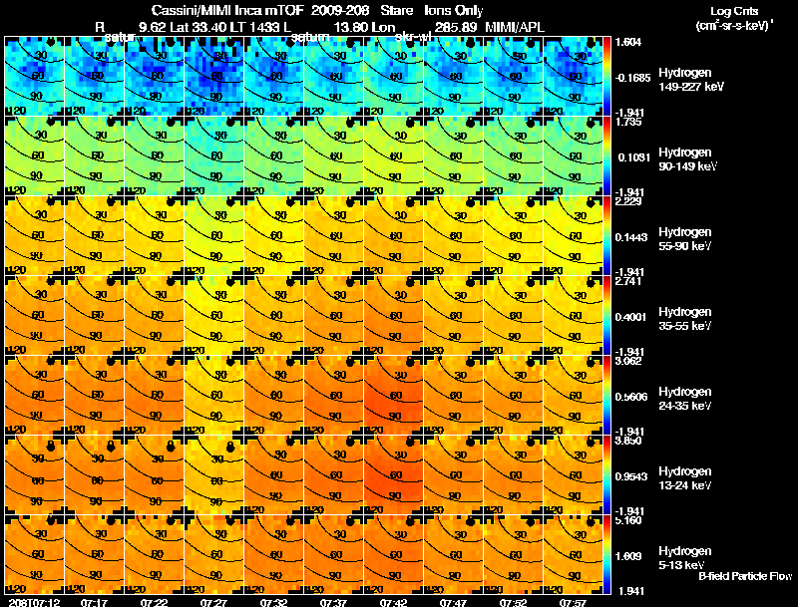Click the 'LT 1433' header value
Viewport: 798px width, 607px height.
(257, 27)
